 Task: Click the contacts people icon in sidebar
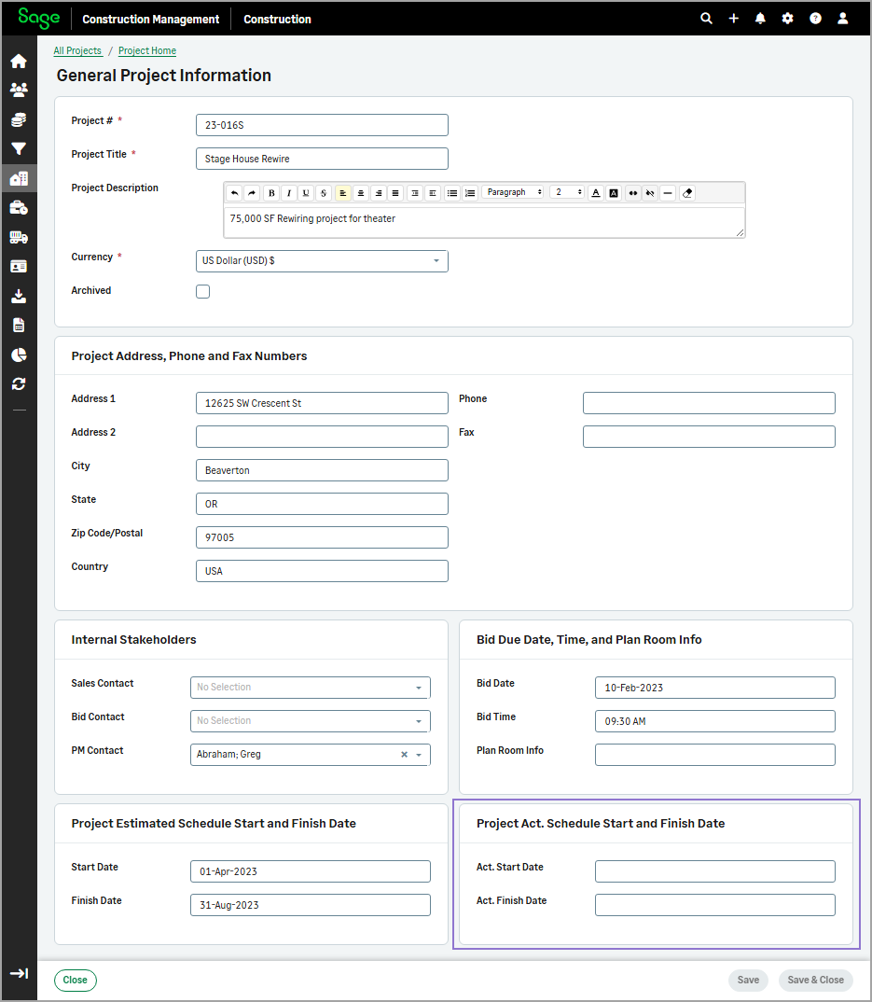tap(19, 90)
